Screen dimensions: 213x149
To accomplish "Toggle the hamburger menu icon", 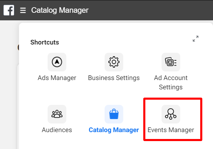I will click(23, 10).
